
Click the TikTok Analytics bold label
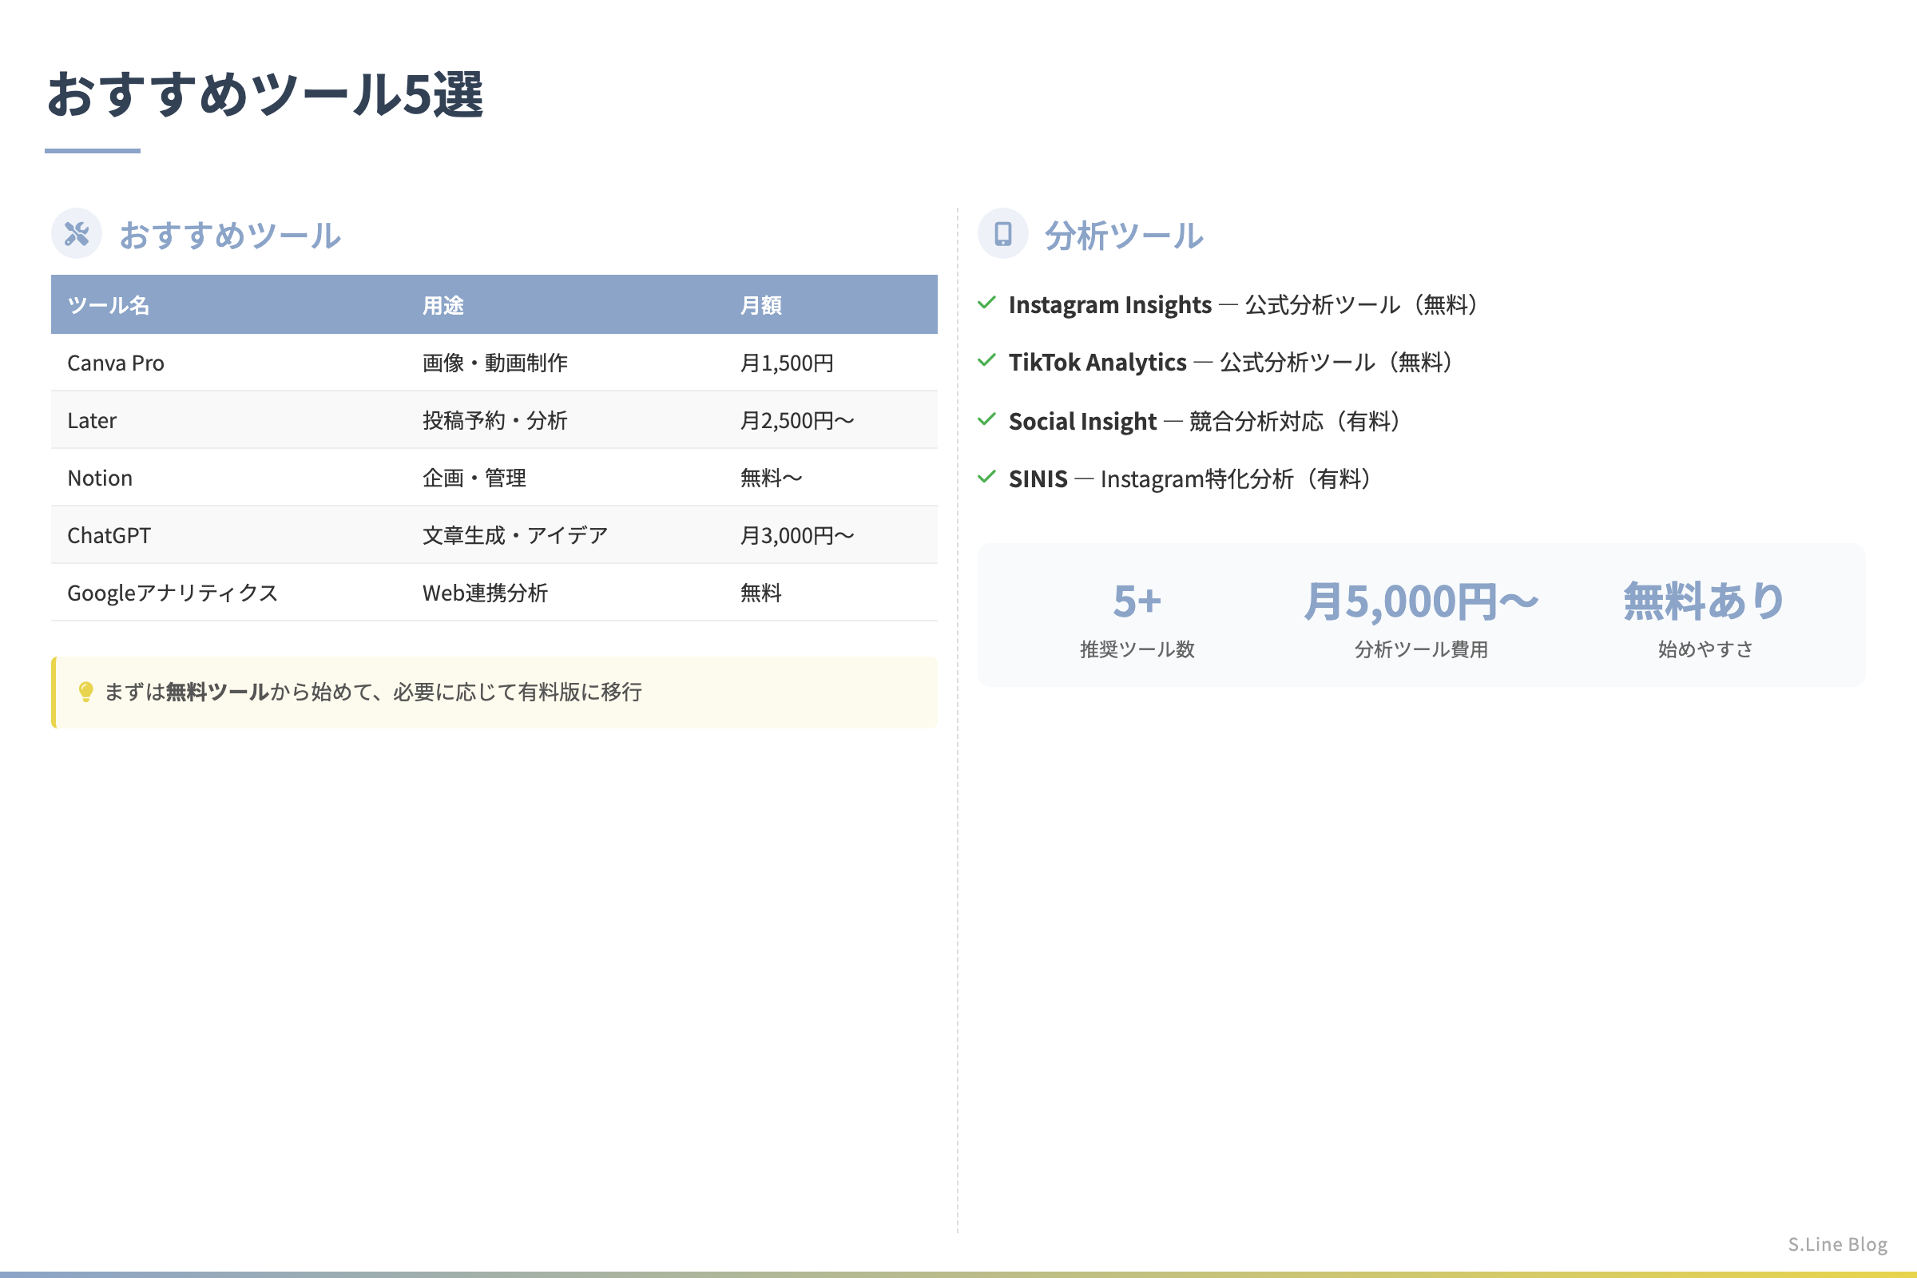(x=1097, y=362)
